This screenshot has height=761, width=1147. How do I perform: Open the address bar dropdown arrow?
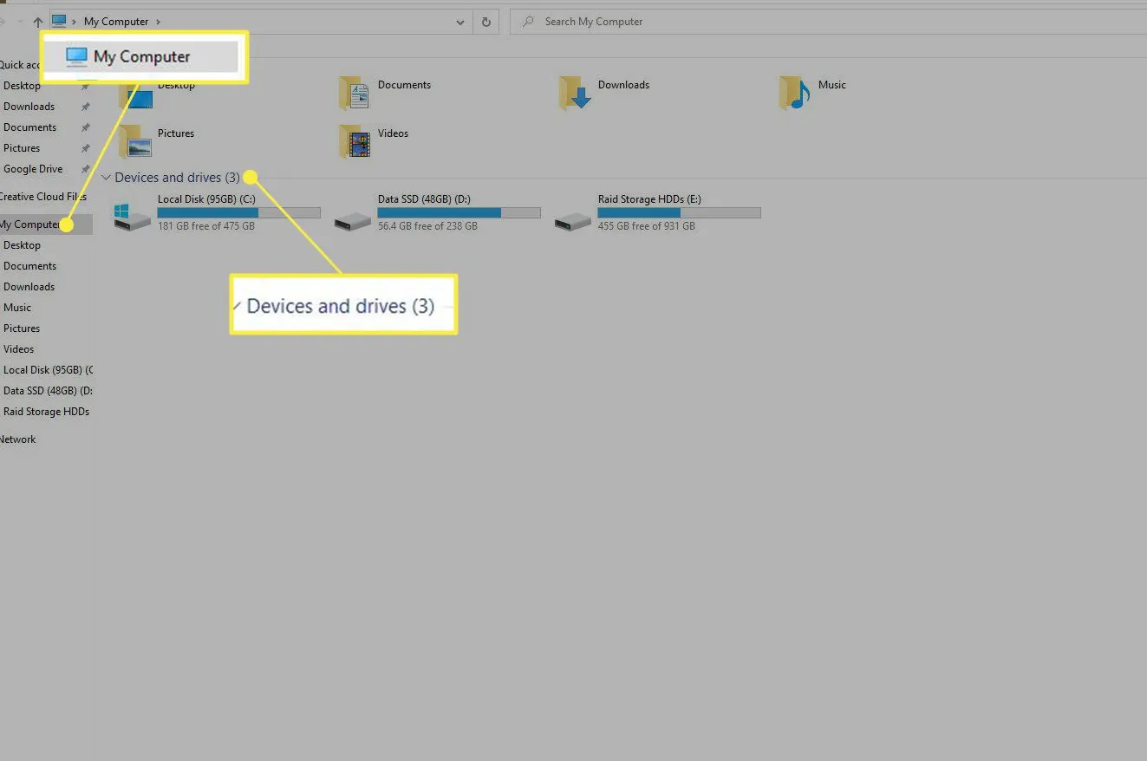(460, 22)
